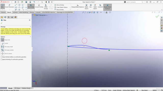Open the dropdown under Convert Entities

[x=39, y=10]
